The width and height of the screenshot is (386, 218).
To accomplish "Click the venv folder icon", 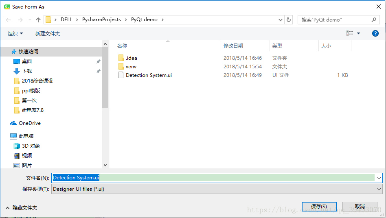I will (x=121, y=66).
